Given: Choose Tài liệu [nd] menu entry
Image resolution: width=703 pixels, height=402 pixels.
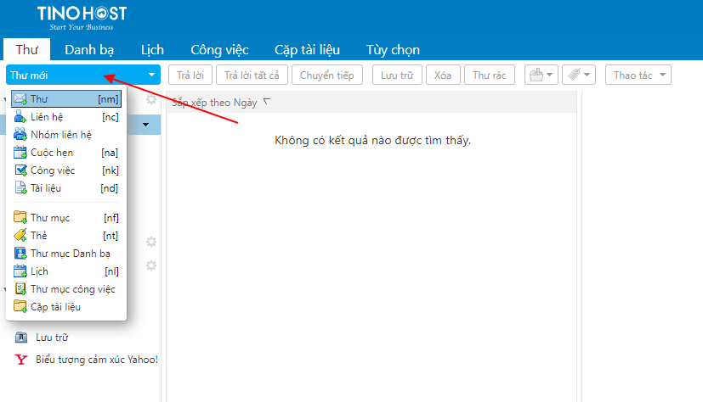Looking at the screenshot, I should tap(66, 188).
